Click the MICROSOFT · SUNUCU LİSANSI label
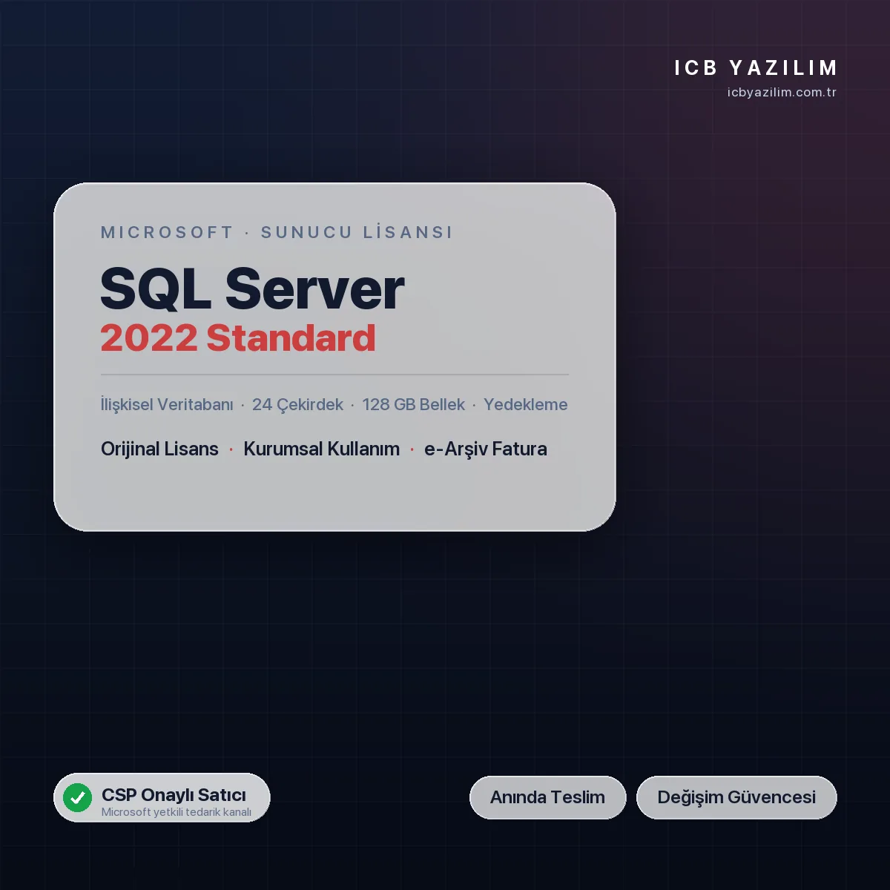Viewport: 890px width, 890px height. click(x=277, y=232)
